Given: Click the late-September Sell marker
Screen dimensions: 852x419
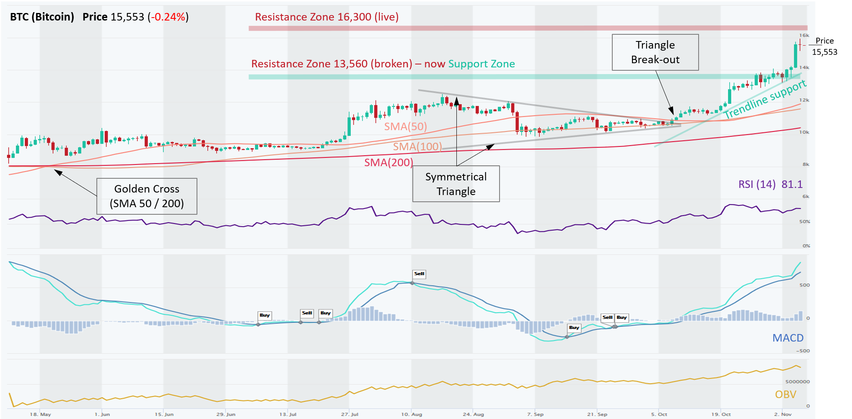Looking at the screenshot, I should 607,318.
